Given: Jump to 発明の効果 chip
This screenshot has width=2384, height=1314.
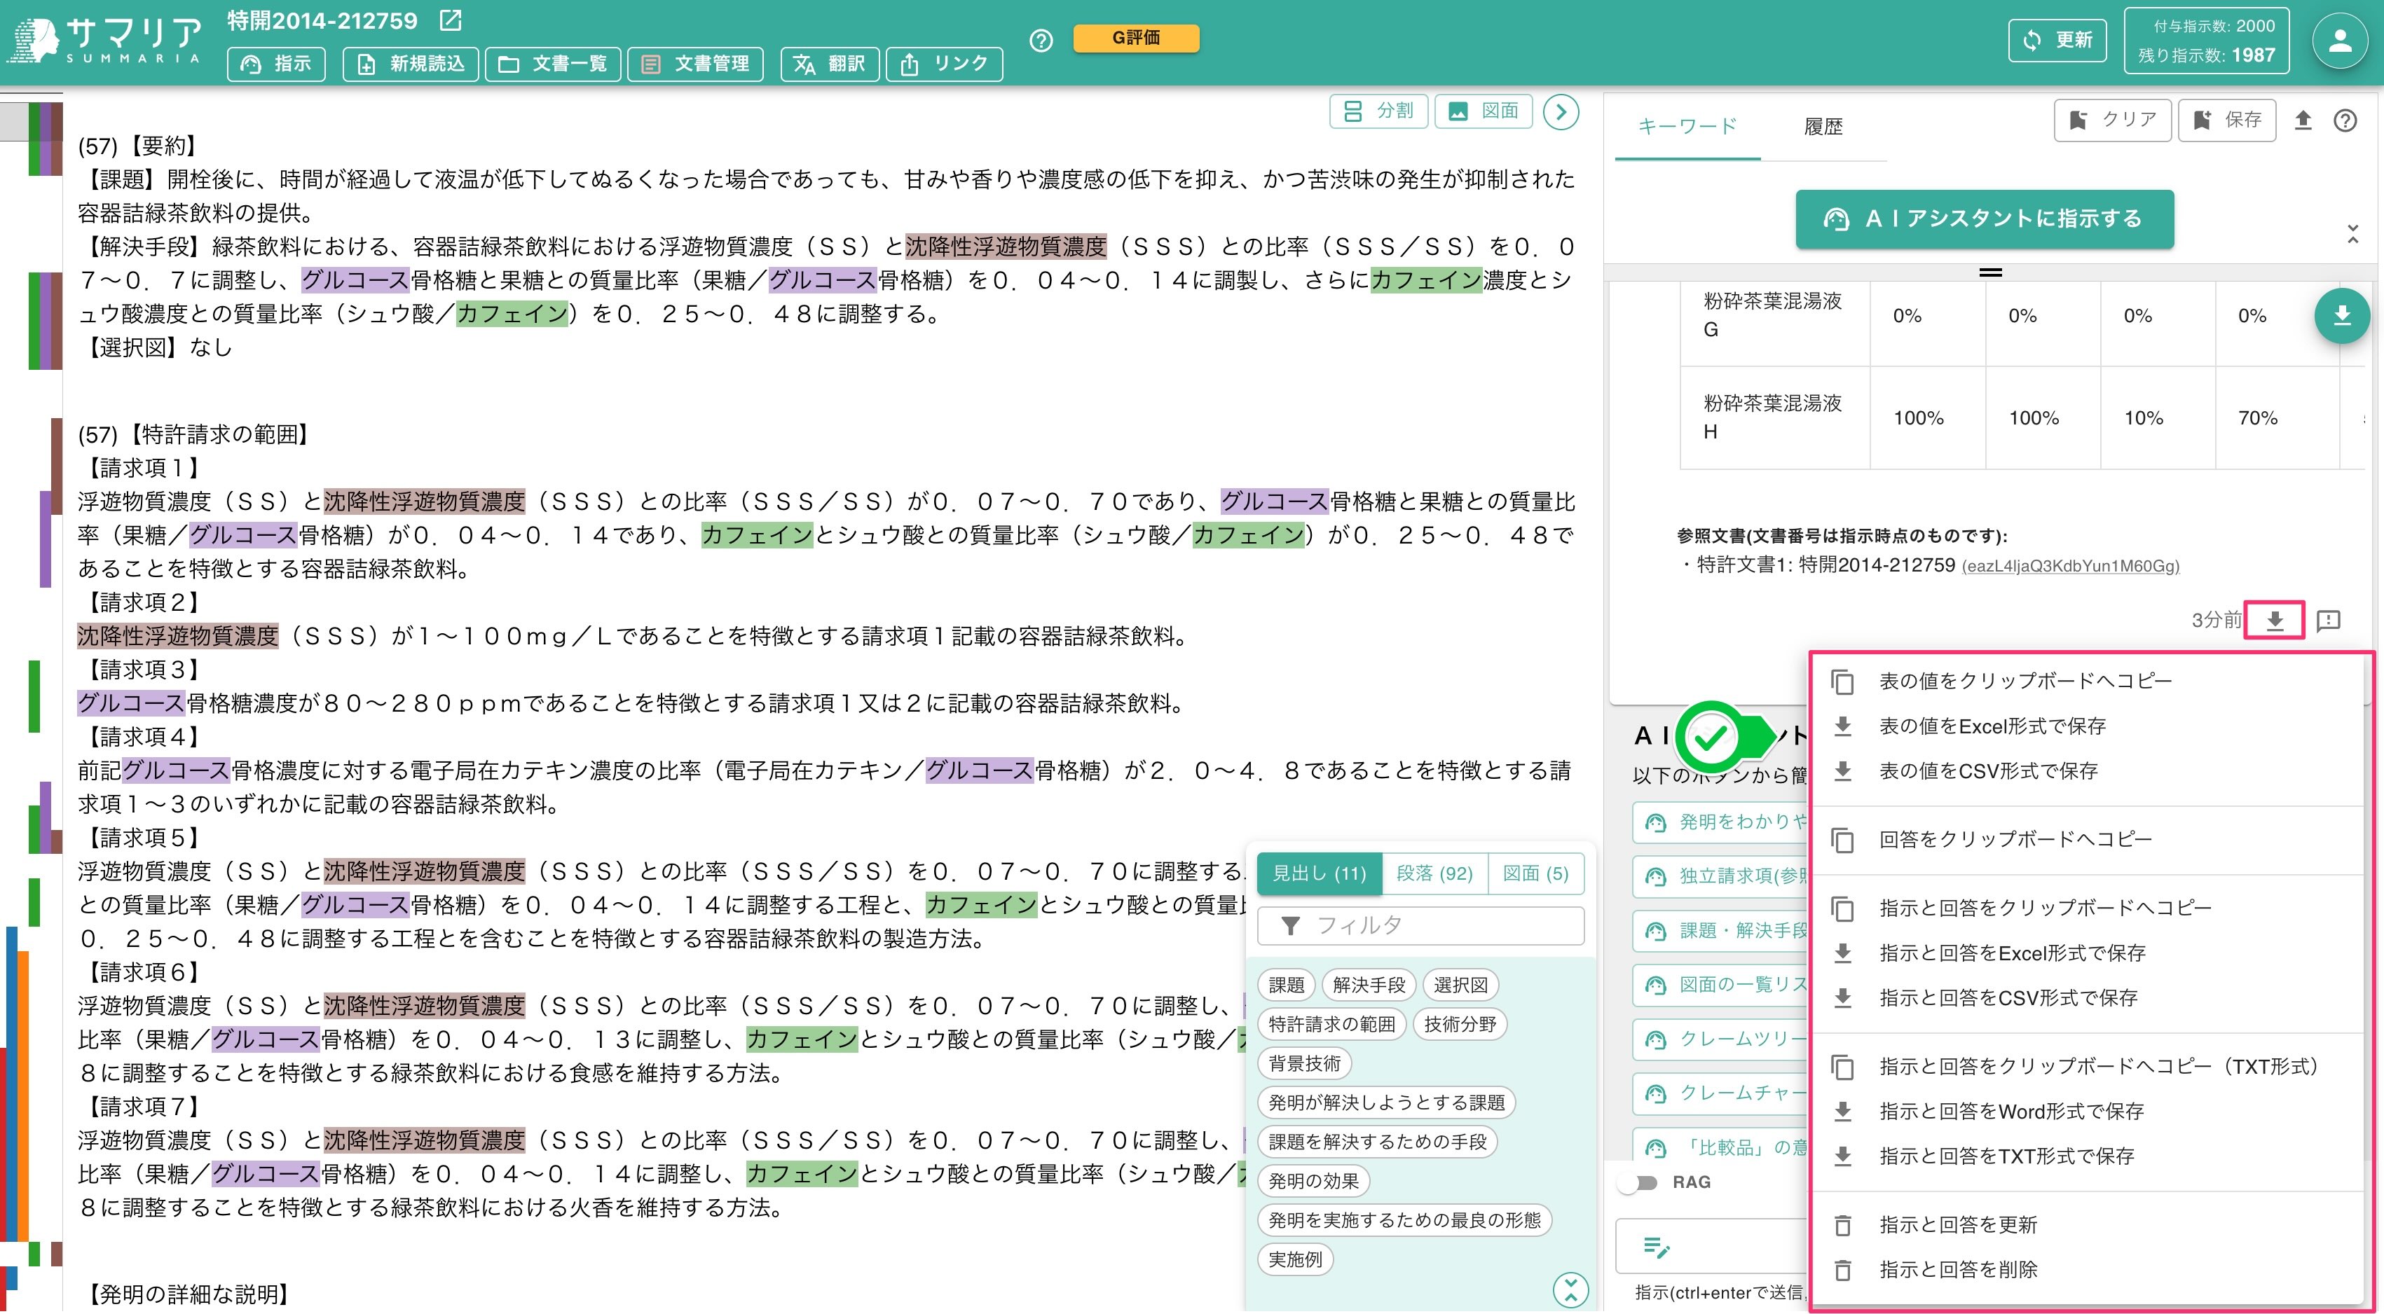Looking at the screenshot, I should click(1313, 1181).
